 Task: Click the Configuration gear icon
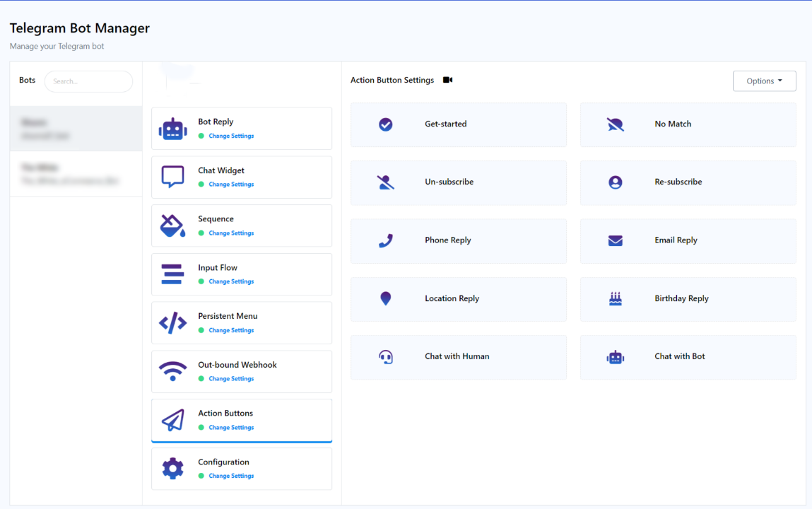[x=172, y=468]
